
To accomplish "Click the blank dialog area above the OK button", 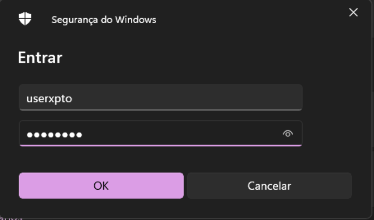I will pyautogui.click(x=101, y=160).
